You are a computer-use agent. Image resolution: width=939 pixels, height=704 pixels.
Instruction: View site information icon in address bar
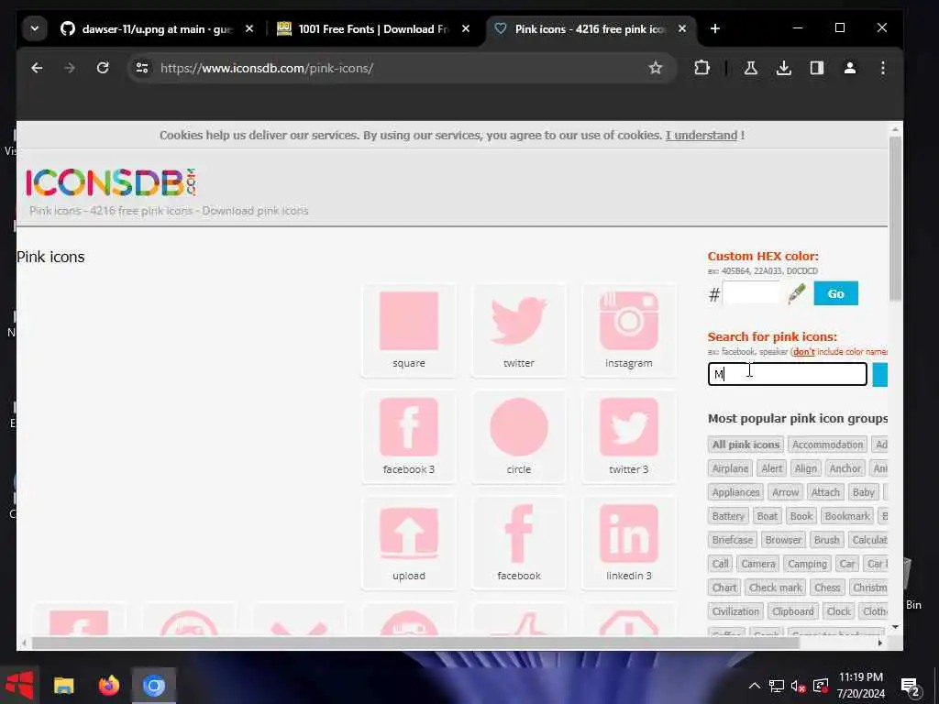[x=142, y=68]
